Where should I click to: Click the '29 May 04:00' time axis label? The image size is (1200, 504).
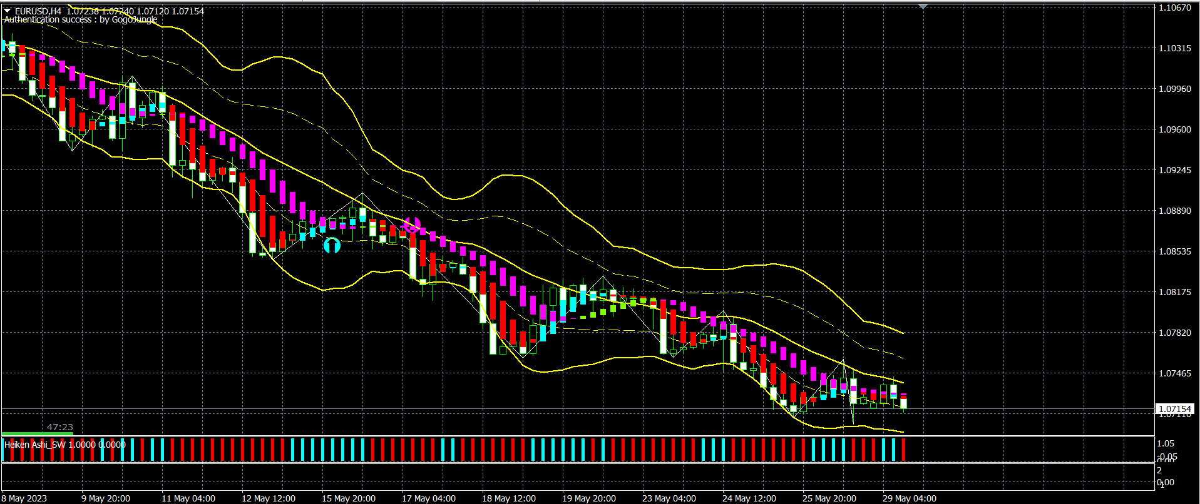point(910,498)
